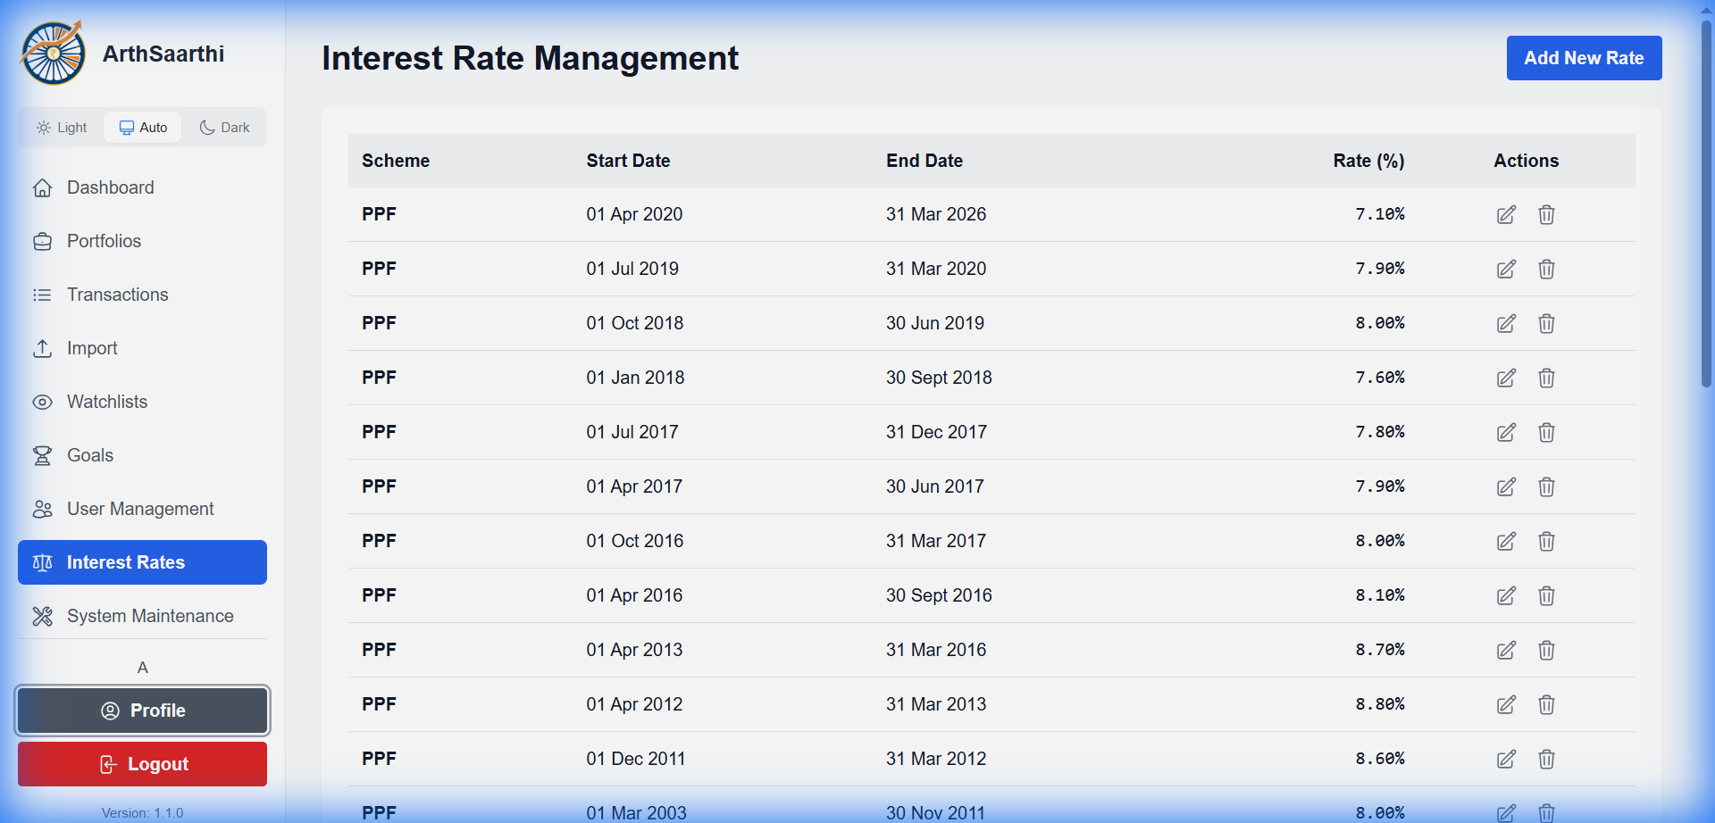Open the Dashboard section

click(x=110, y=187)
